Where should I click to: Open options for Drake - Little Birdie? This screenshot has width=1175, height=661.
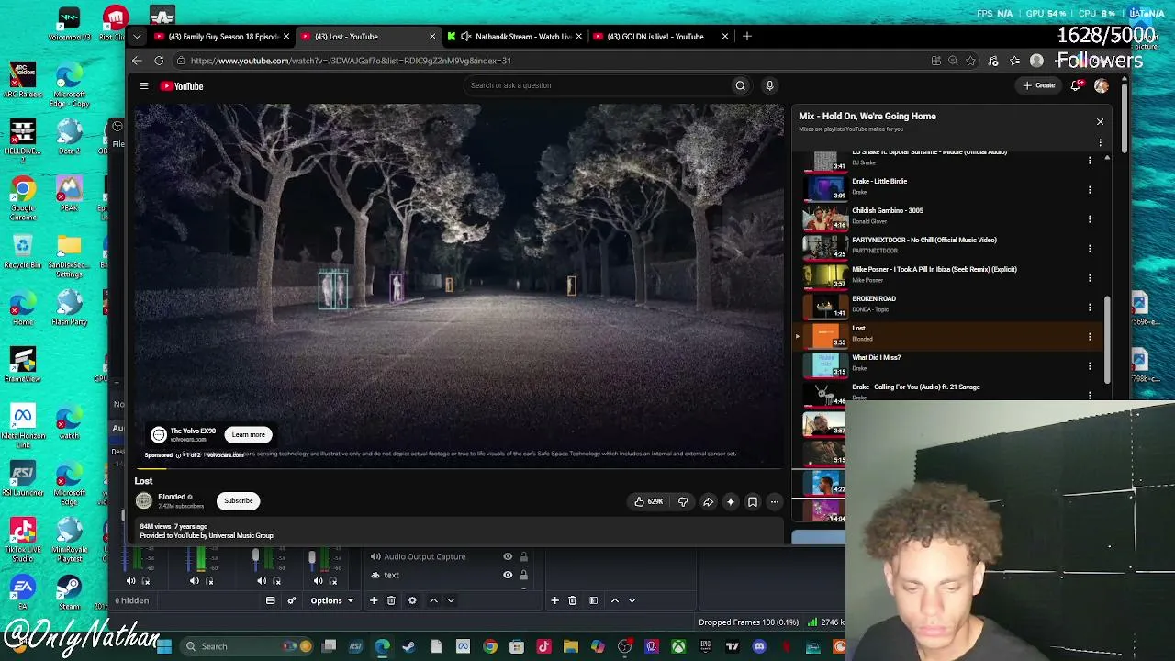pos(1090,189)
